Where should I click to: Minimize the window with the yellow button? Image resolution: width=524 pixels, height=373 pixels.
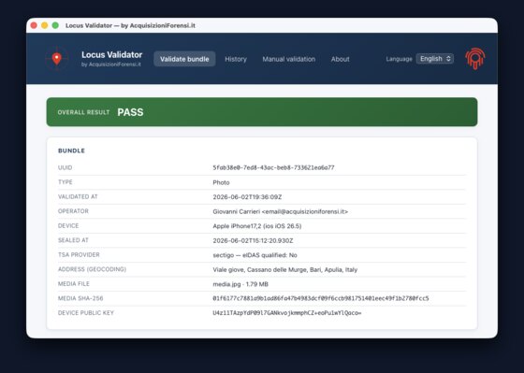coord(45,25)
